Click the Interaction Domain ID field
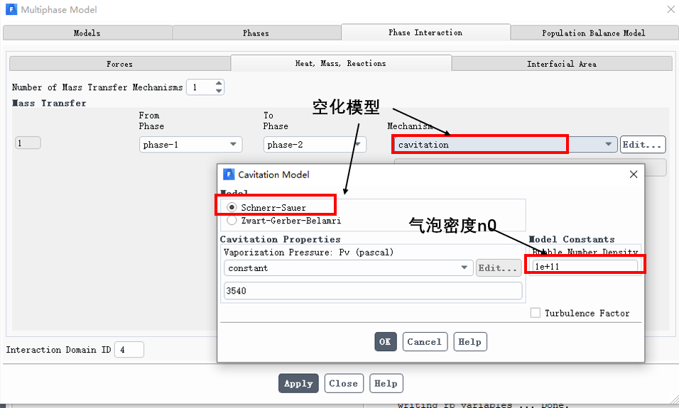679x408 pixels. (129, 350)
